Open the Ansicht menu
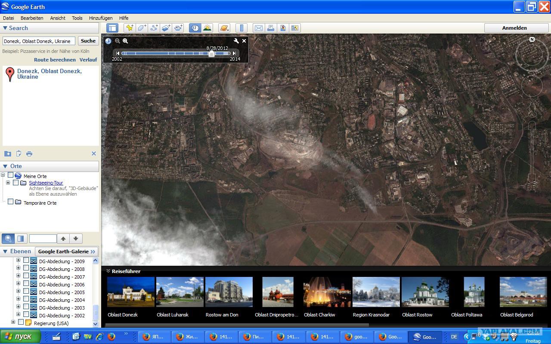The width and height of the screenshot is (551, 344). 58,18
